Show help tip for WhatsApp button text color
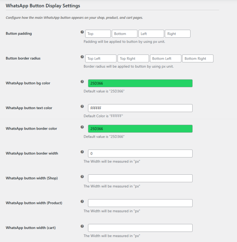The image size is (237, 242). (x=82, y=106)
